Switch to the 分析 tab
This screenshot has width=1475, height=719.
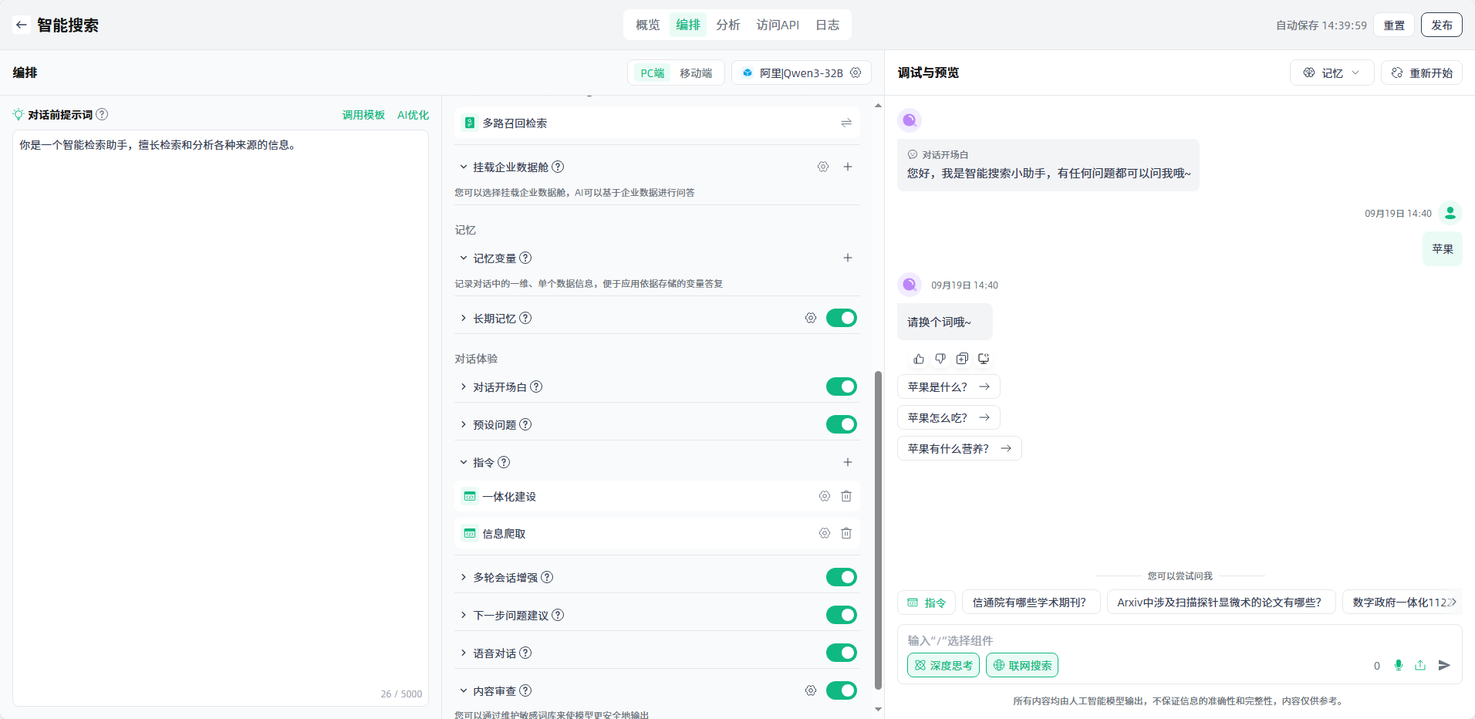[x=727, y=25]
